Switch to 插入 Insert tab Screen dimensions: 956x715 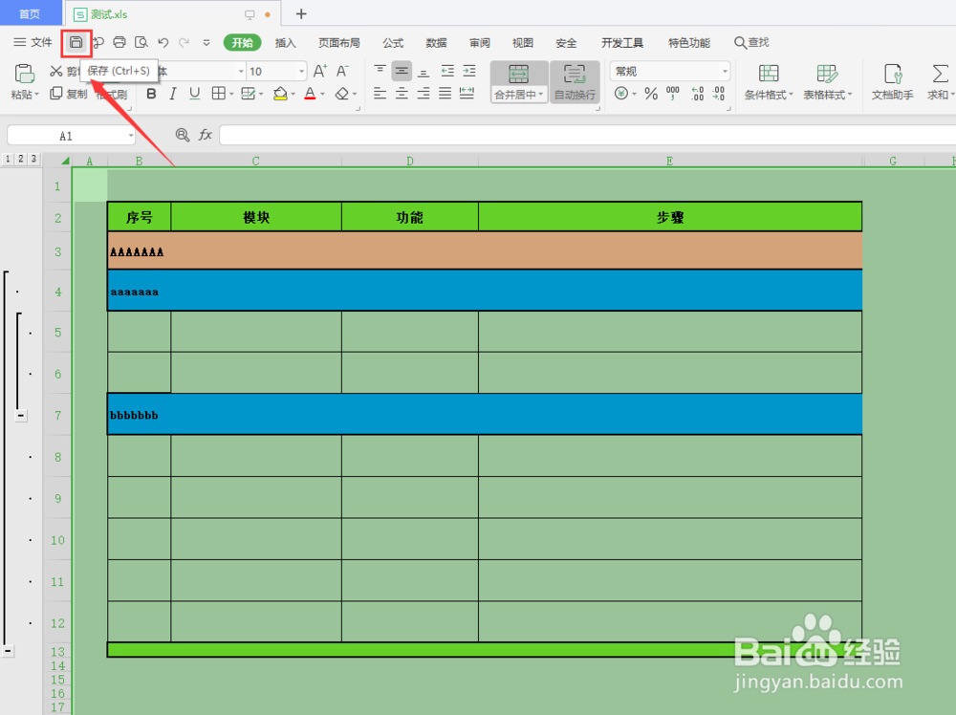point(285,43)
